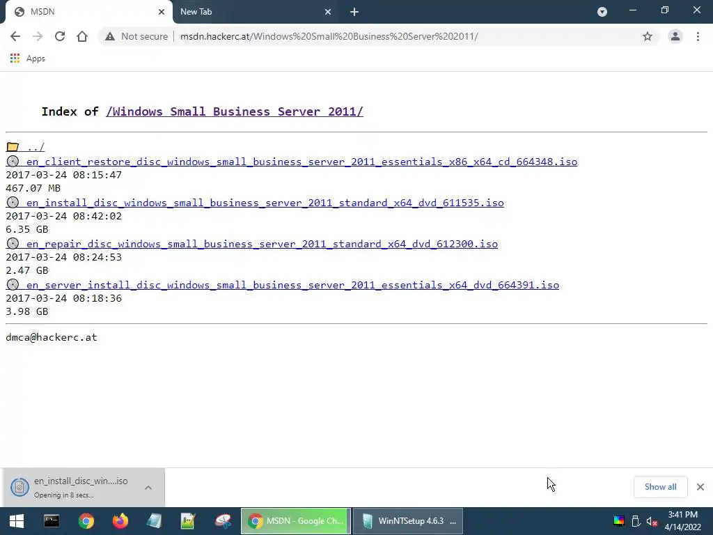Open the browser home page
713x535 pixels.
coord(82,36)
